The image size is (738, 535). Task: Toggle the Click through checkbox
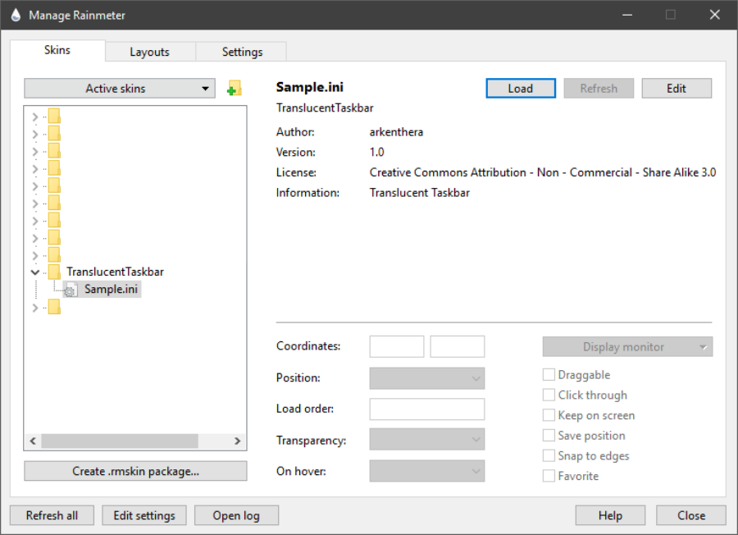(549, 396)
